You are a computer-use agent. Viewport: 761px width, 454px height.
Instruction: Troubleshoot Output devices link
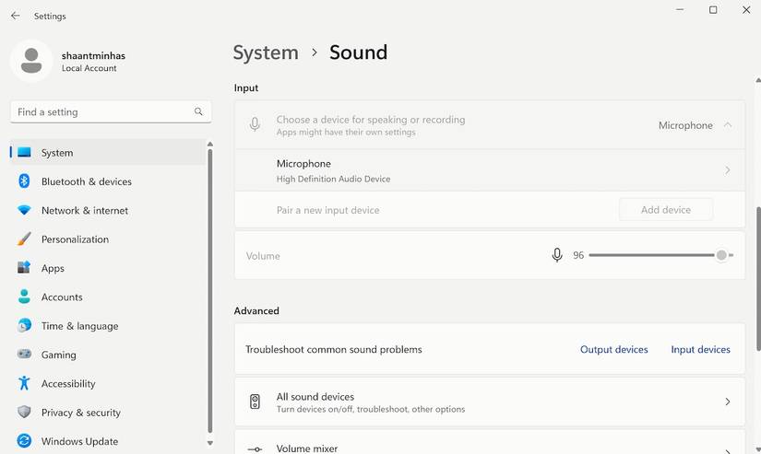click(613, 350)
